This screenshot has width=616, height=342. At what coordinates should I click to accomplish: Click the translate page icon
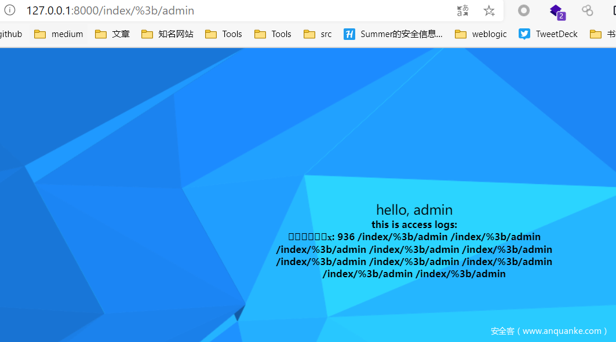[462, 10]
